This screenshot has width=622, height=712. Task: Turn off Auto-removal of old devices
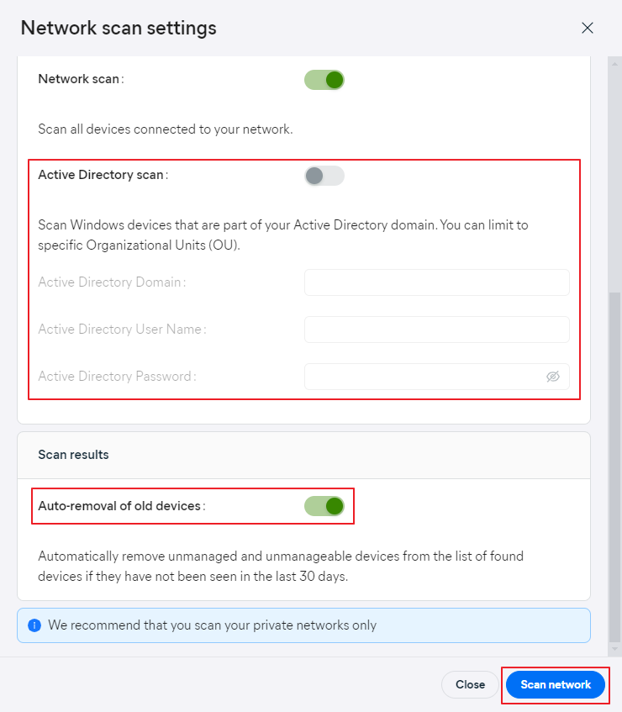click(x=324, y=506)
